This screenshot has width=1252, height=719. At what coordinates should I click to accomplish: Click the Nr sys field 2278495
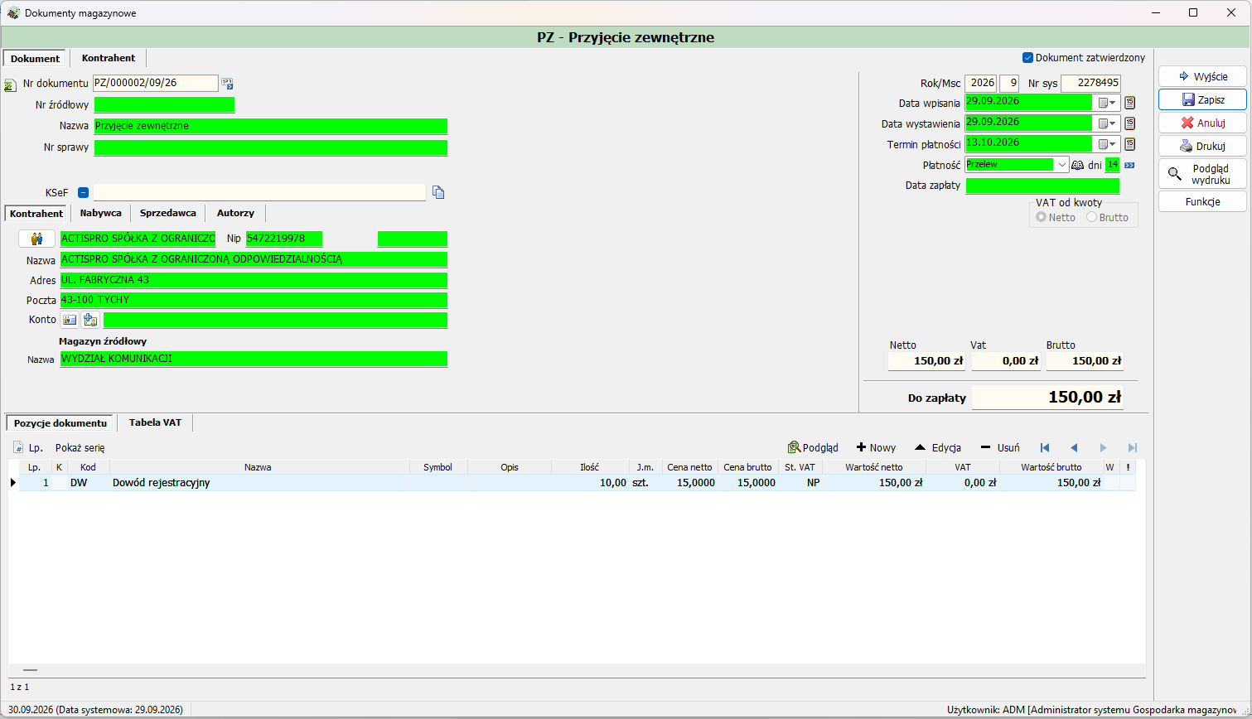pyautogui.click(x=1091, y=83)
